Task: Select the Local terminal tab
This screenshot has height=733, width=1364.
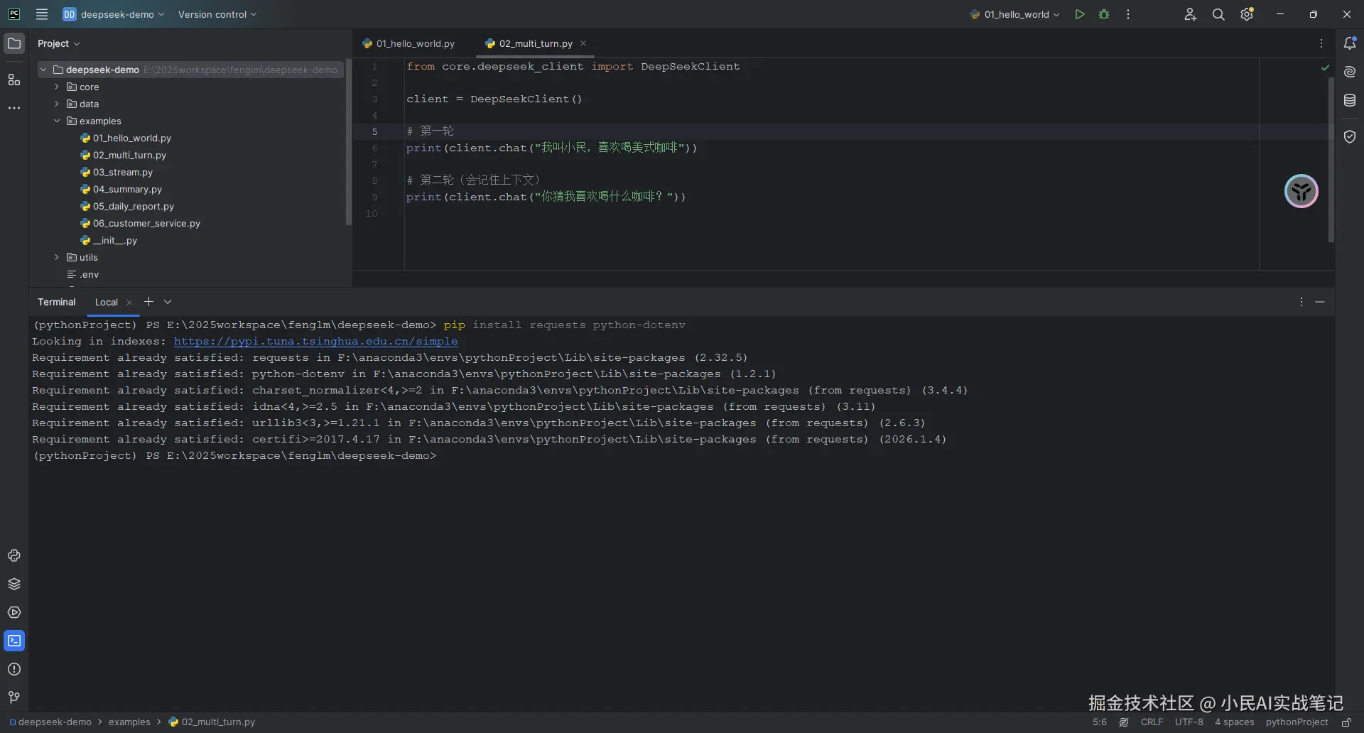Action: point(107,302)
